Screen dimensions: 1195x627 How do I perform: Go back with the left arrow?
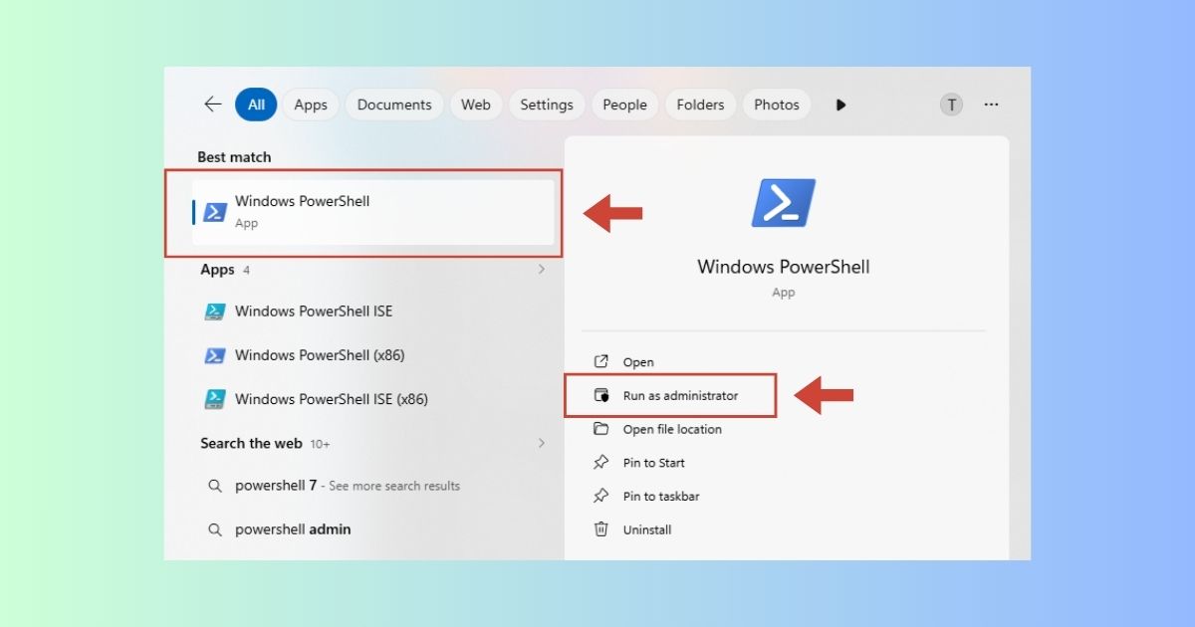coord(212,104)
